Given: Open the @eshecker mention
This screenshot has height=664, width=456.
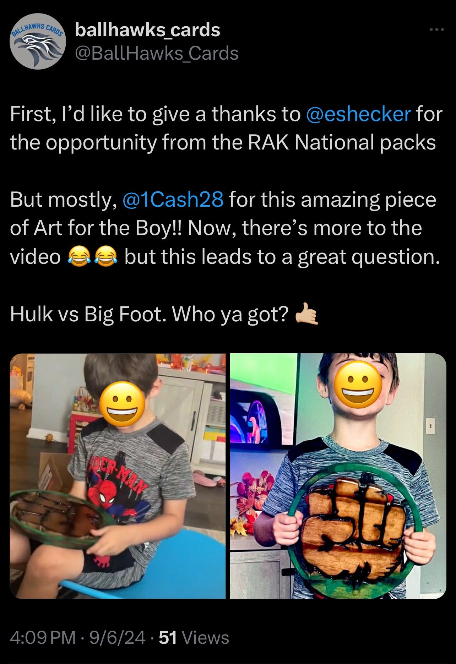Looking at the screenshot, I should 358,114.
